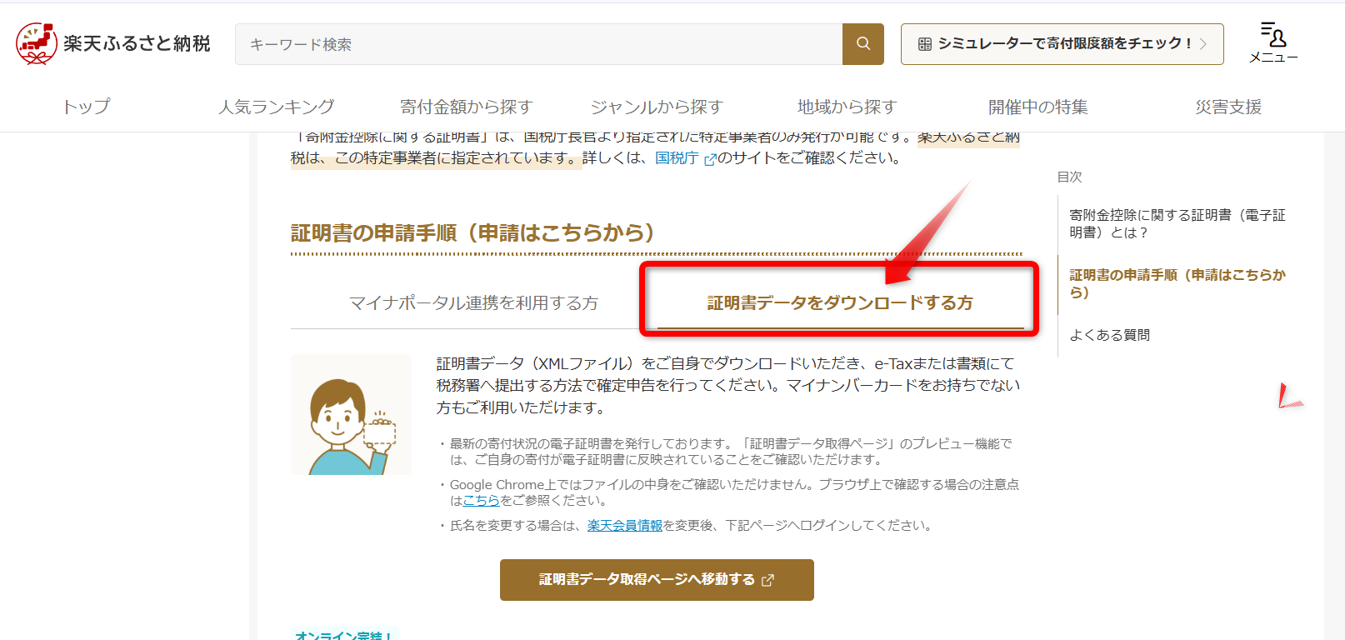Open the メニュー user menu icon
The width and height of the screenshot is (1345, 640).
pyautogui.click(x=1272, y=42)
